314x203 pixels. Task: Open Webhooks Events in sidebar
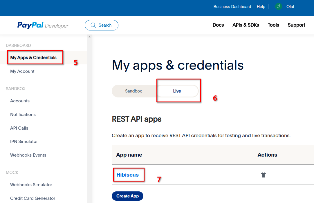[x=28, y=155]
